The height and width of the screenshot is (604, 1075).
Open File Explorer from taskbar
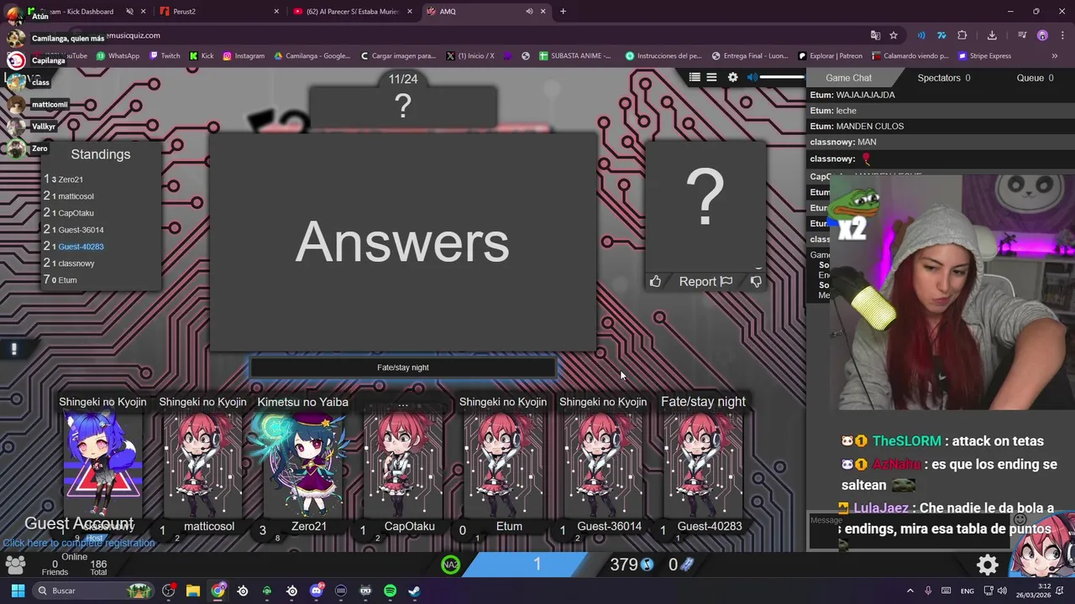click(193, 591)
